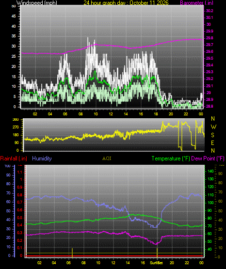This screenshot has width=226, height=269.
Task: Click the Rainfall (.in) legend label
Action: [14, 158]
